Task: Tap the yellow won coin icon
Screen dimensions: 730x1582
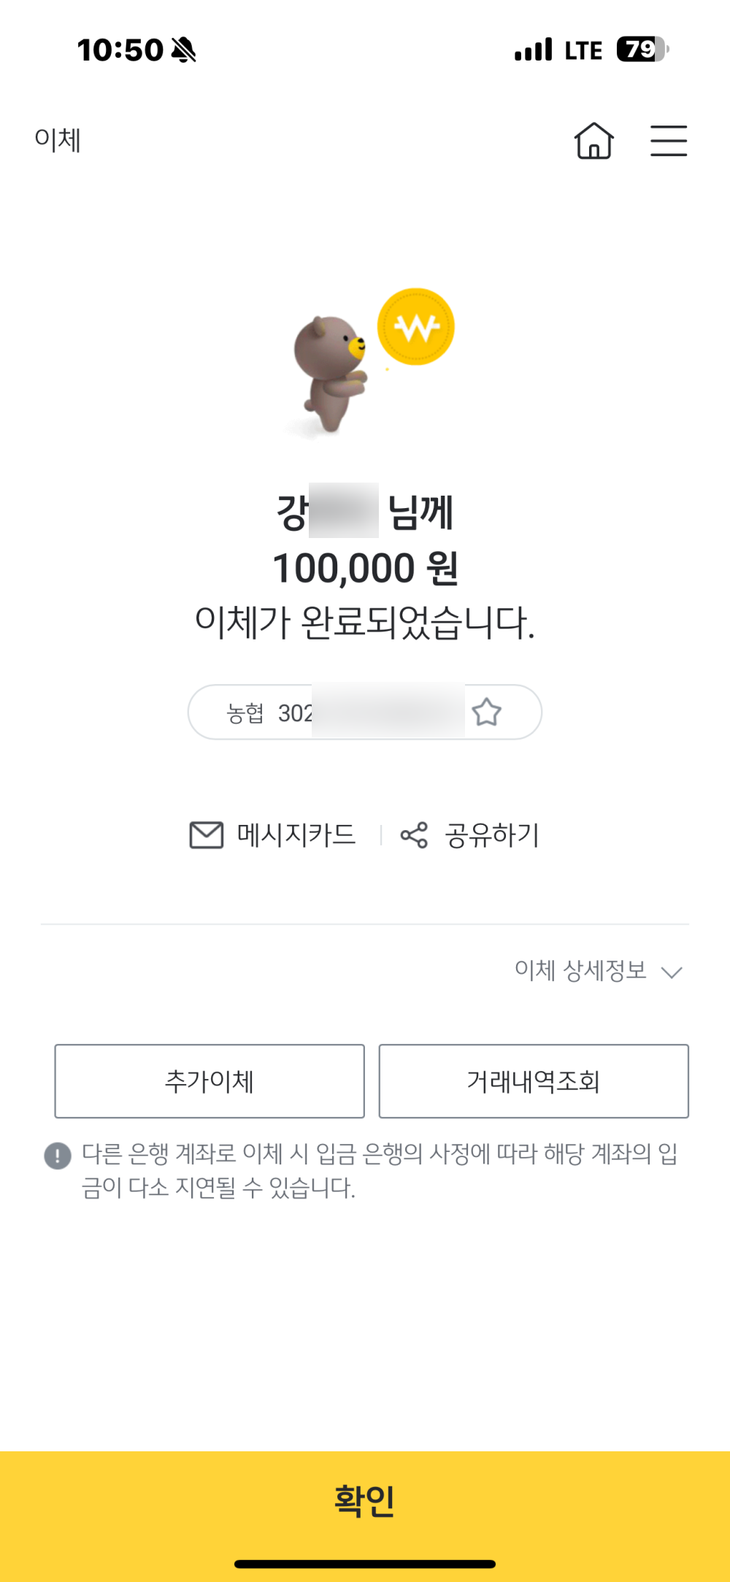Action: 415,326
